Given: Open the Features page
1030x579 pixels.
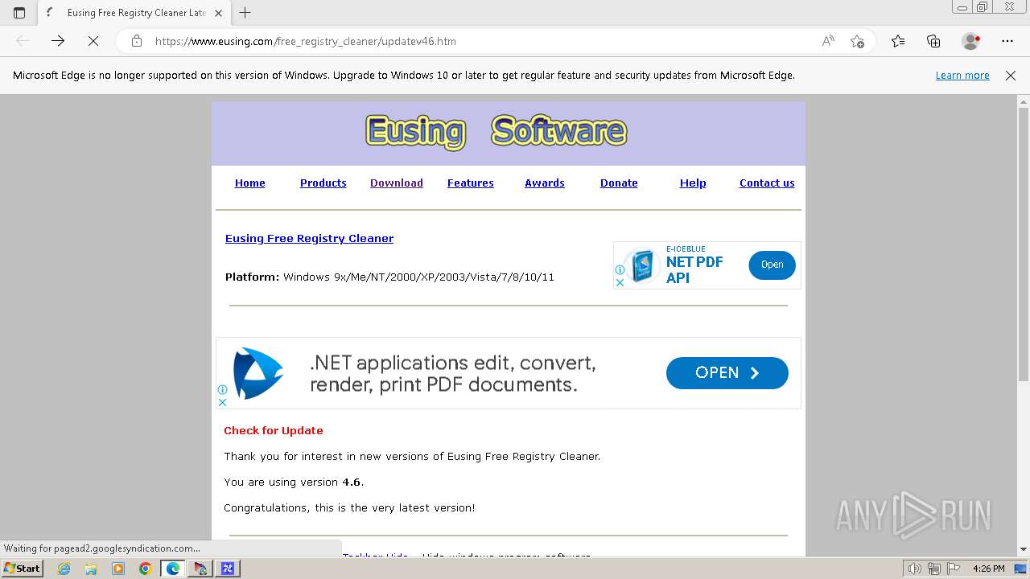Looking at the screenshot, I should point(470,183).
